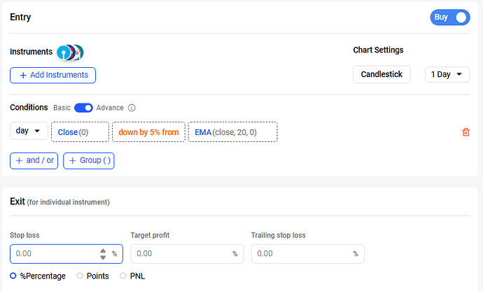The width and height of the screenshot is (483, 291).
Task: Add a Group ( ) condition
Action: 89,161
